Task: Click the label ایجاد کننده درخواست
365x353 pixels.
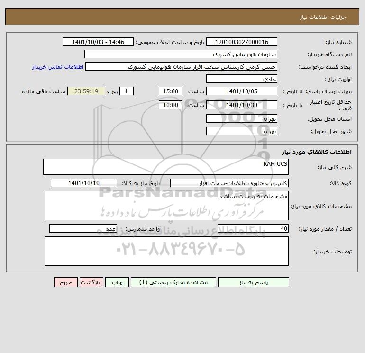Action: pyautogui.click(x=325, y=67)
